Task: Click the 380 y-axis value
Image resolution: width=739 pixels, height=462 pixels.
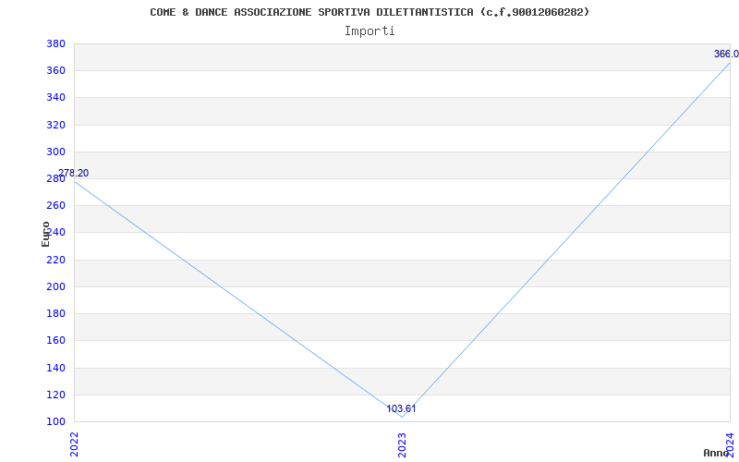Action: [55, 43]
